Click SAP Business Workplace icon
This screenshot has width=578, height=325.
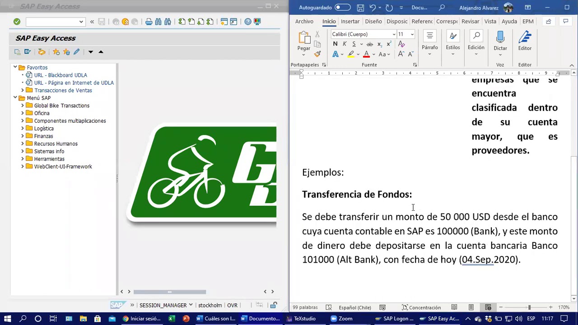pos(42,52)
